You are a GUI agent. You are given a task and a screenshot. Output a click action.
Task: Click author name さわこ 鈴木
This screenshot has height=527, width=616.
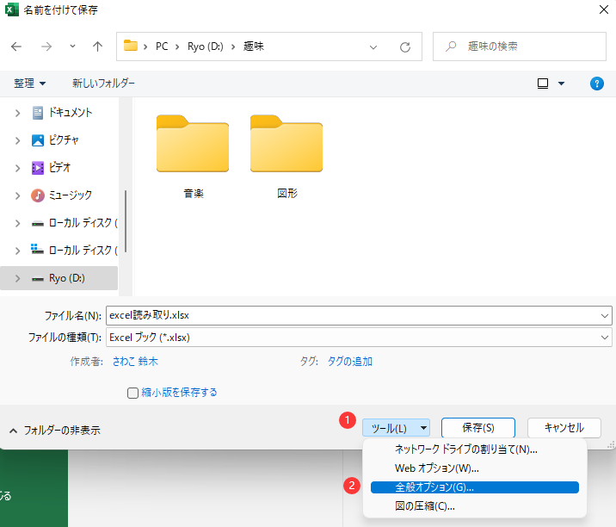(135, 362)
